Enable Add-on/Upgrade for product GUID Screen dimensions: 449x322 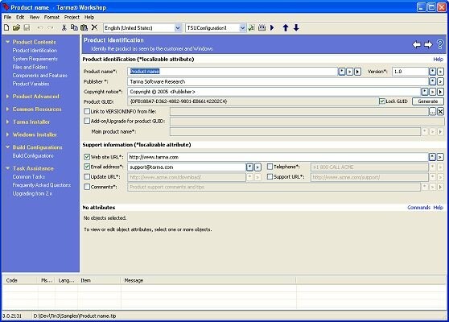click(x=87, y=121)
